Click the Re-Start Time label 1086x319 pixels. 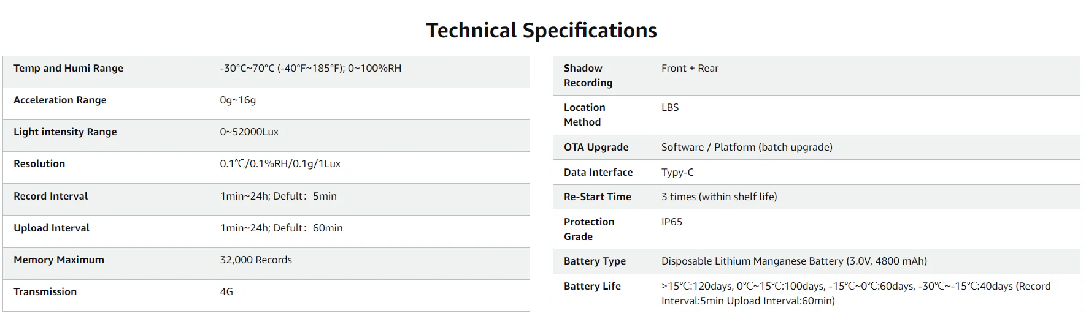(x=597, y=197)
